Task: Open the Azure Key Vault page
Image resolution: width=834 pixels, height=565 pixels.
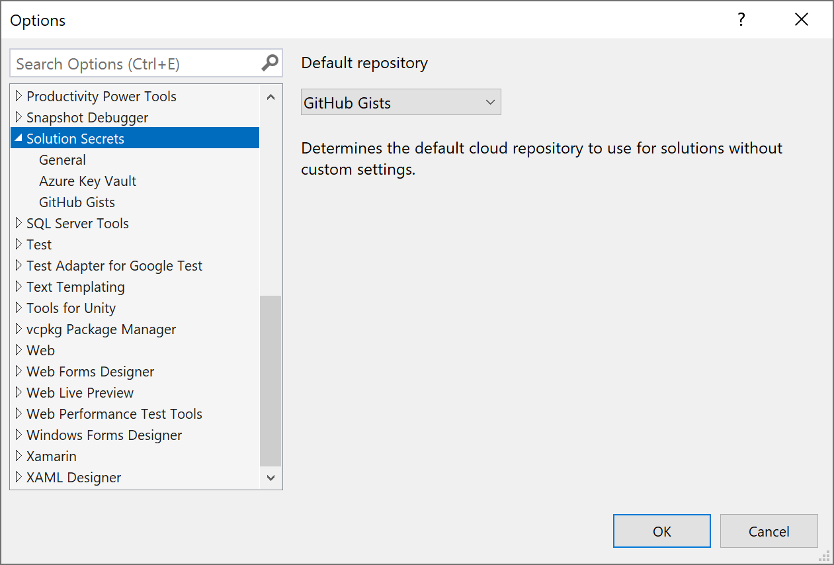Action: click(x=87, y=181)
